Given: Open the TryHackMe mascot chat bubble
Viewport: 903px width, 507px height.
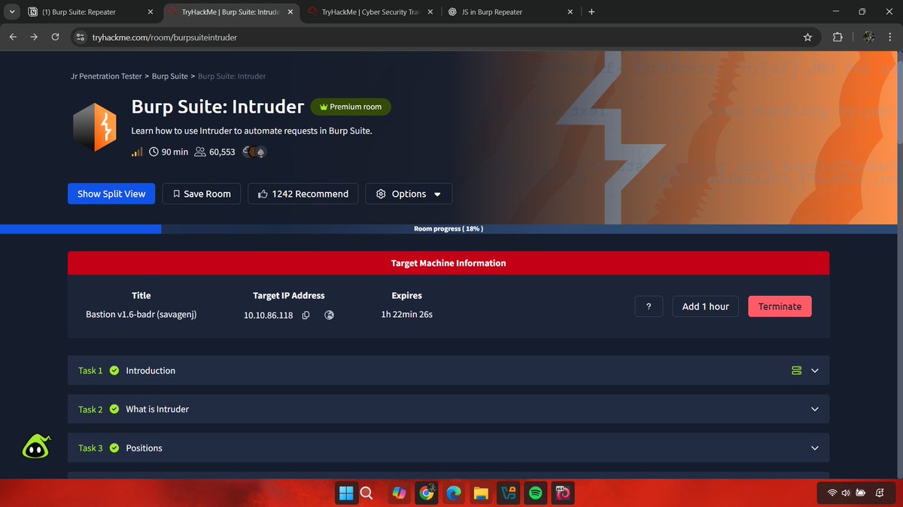Looking at the screenshot, I should (36, 445).
